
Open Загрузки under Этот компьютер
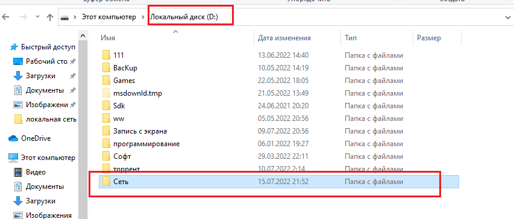pyautogui.click(x=40, y=201)
